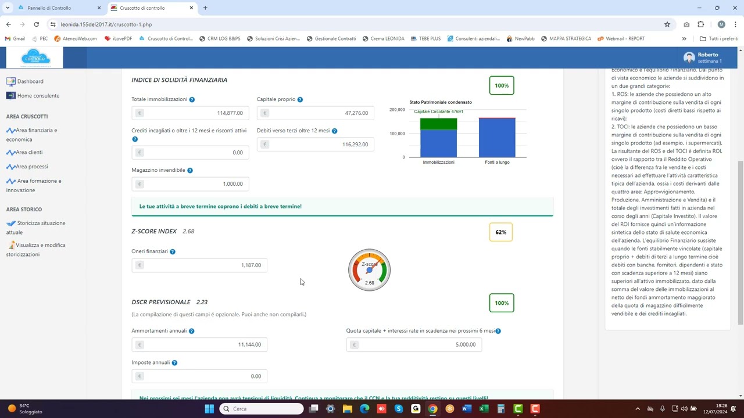
Task: Select Storicizza situazione attuale
Action: click(x=36, y=228)
